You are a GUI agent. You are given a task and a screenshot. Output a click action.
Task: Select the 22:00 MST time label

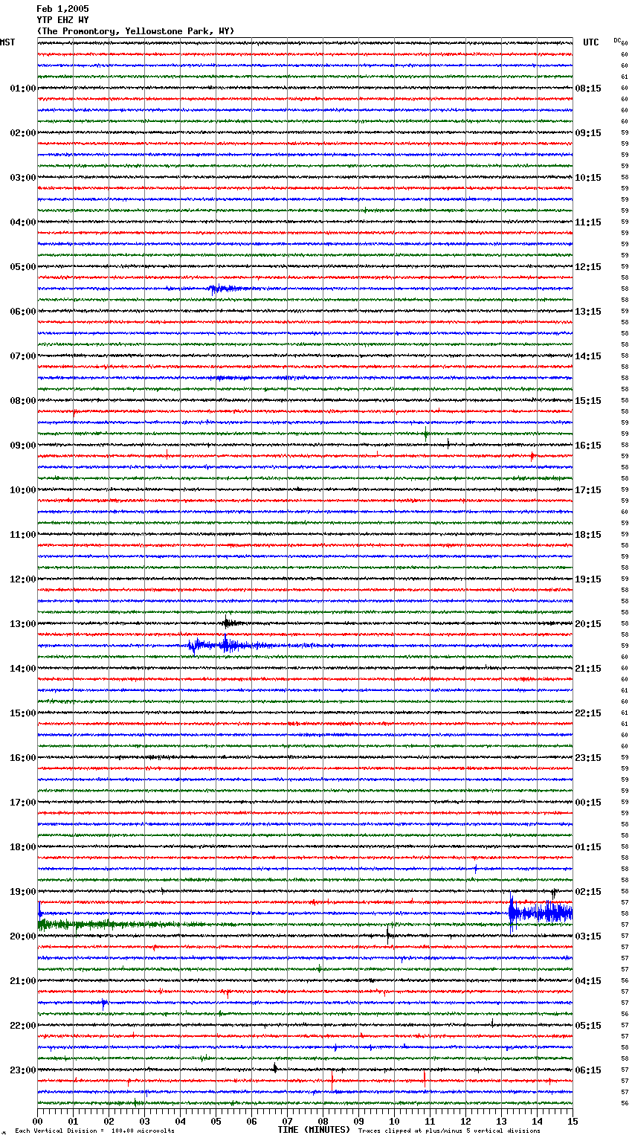pos(23,1026)
